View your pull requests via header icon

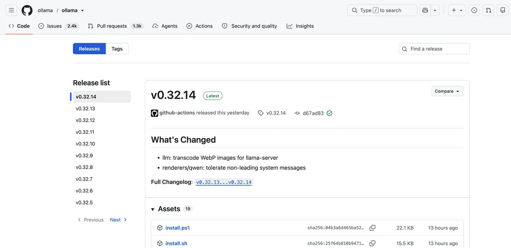(489, 10)
